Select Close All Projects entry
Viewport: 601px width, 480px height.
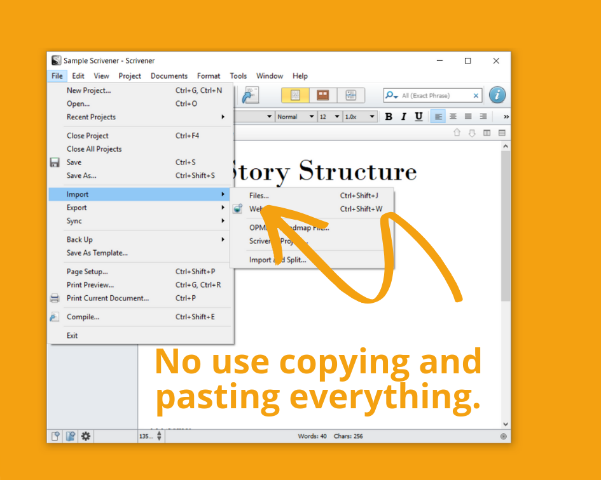click(141, 149)
